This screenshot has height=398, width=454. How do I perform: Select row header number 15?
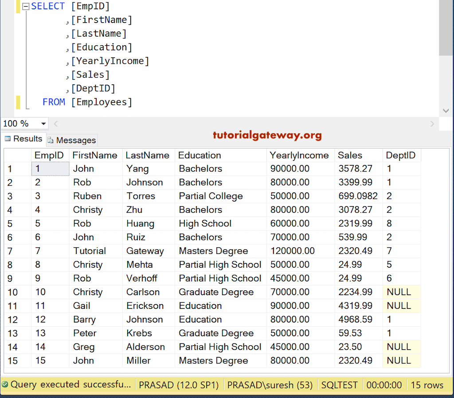click(17, 361)
